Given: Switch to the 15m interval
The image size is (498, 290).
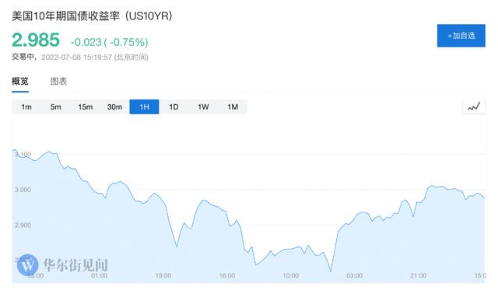Looking at the screenshot, I should click(x=85, y=107).
